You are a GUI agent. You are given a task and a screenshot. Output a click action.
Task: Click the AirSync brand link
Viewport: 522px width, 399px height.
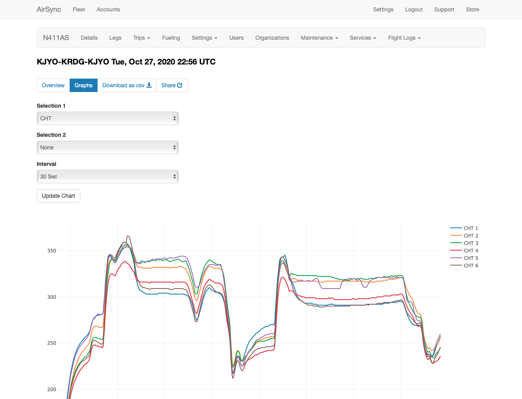[x=49, y=9]
